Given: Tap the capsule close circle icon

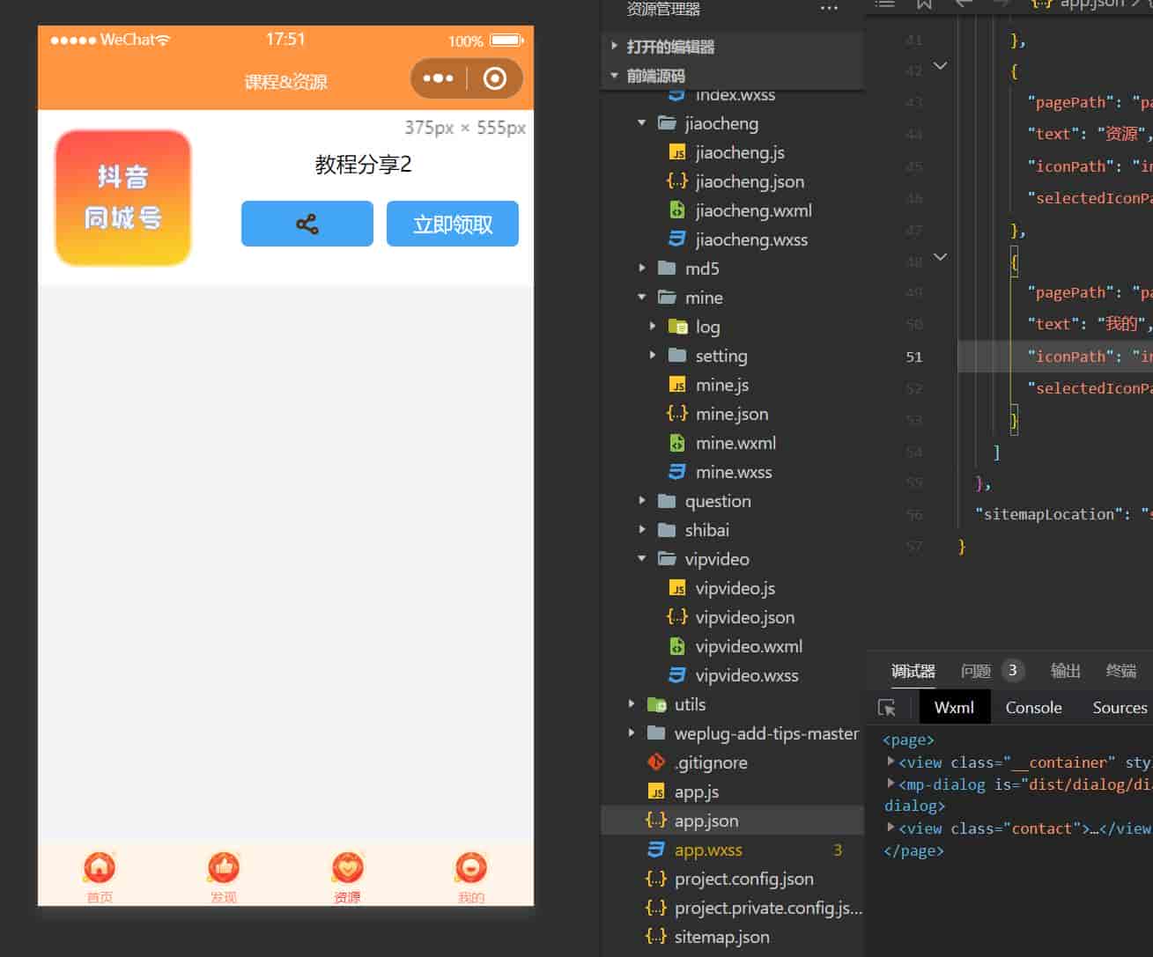Looking at the screenshot, I should point(495,78).
